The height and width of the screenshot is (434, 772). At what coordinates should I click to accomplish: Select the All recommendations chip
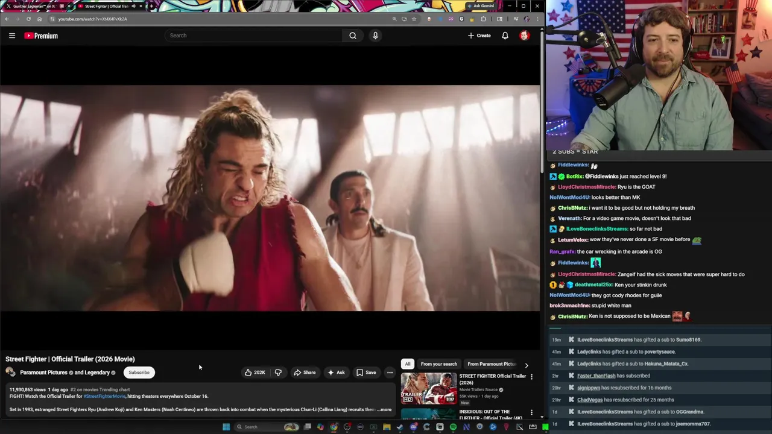point(408,364)
